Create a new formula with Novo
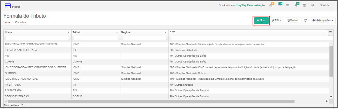The height and width of the screenshot is (109, 338). (x=261, y=20)
